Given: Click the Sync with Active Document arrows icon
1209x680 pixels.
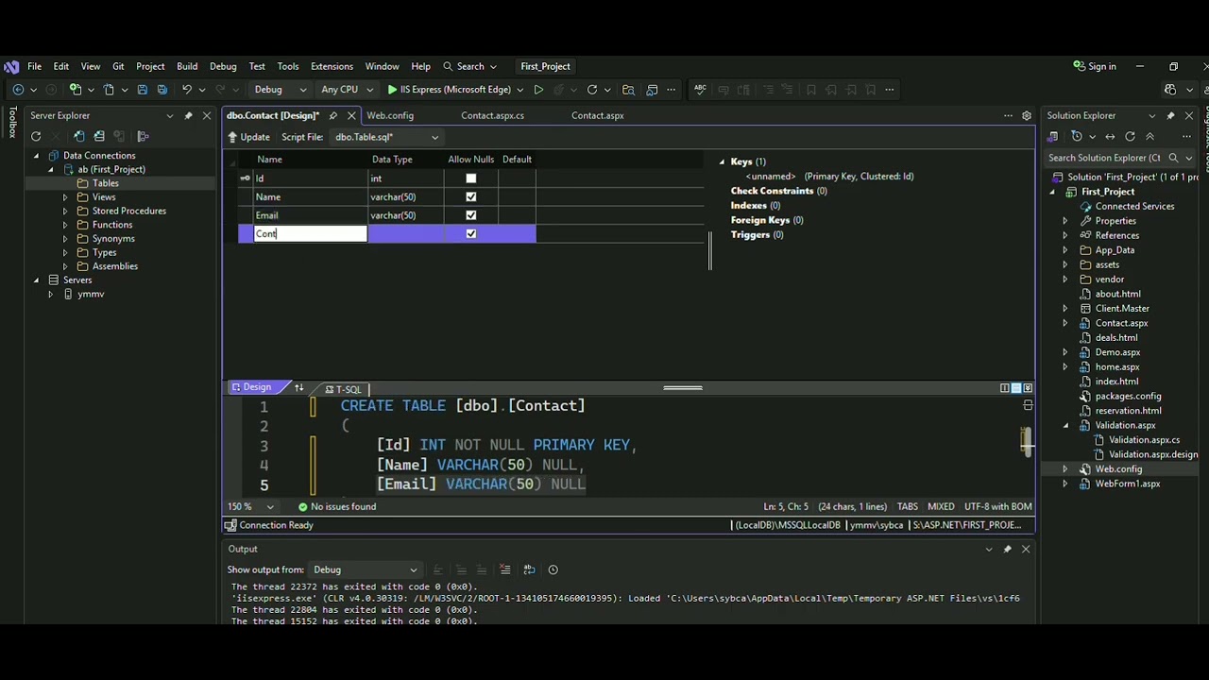Looking at the screenshot, I should click(1110, 136).
